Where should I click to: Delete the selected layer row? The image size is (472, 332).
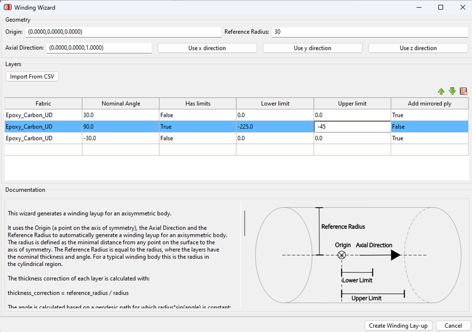point(463,91)
